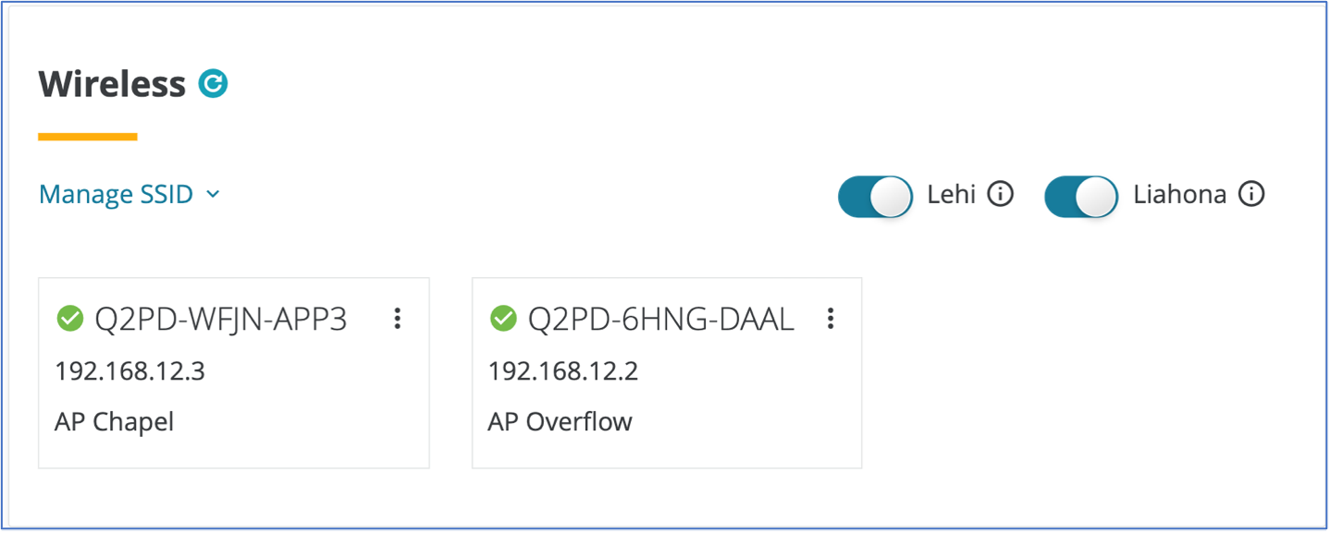Click the Wireless section heading

tap(112, 84)
